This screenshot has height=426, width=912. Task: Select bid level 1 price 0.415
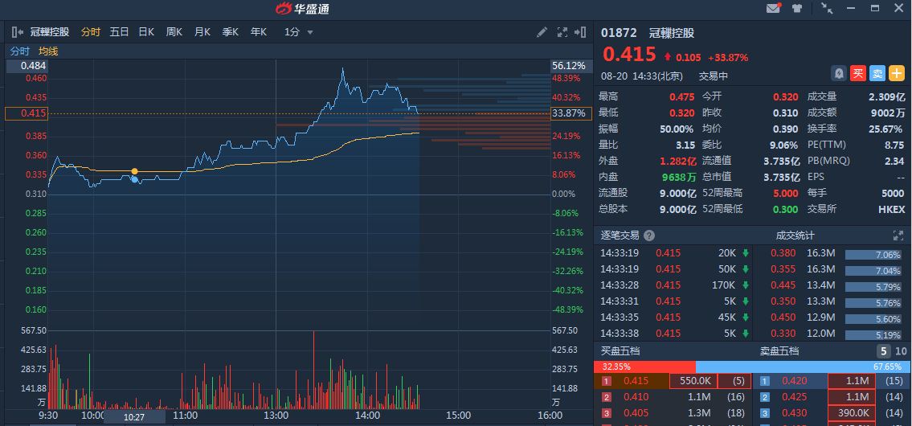click(x=635, y=381)
